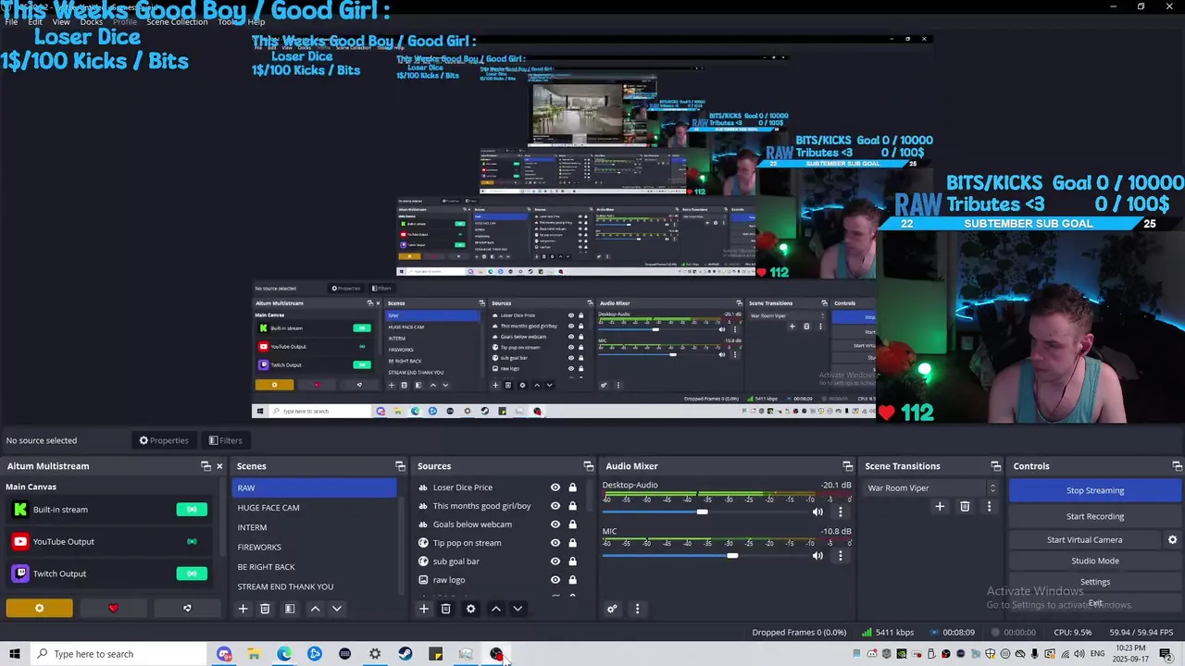Image resolution: width=1185 pixels, height=666 pixels.
Task: Open Settings from Controls panel
Action: [1095, 582]
